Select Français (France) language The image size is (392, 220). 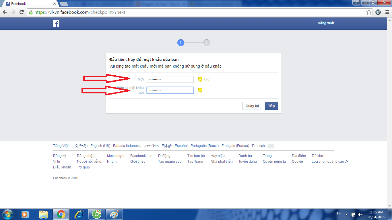pyautogui.click(x=235, y=146)
